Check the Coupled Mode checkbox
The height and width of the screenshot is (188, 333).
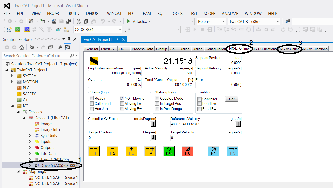(157, 98)
